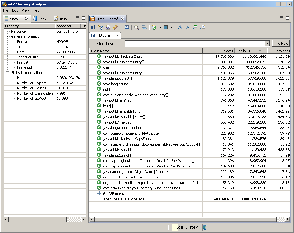Click left arrow of Snapshot panel scrollbar
The width and height of the screenshot is (294, 233).
pos(6,219)
